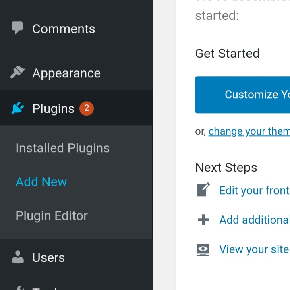290x290 pixels.
Task: Click the Comments speech bubble icon
Action: 17,28
